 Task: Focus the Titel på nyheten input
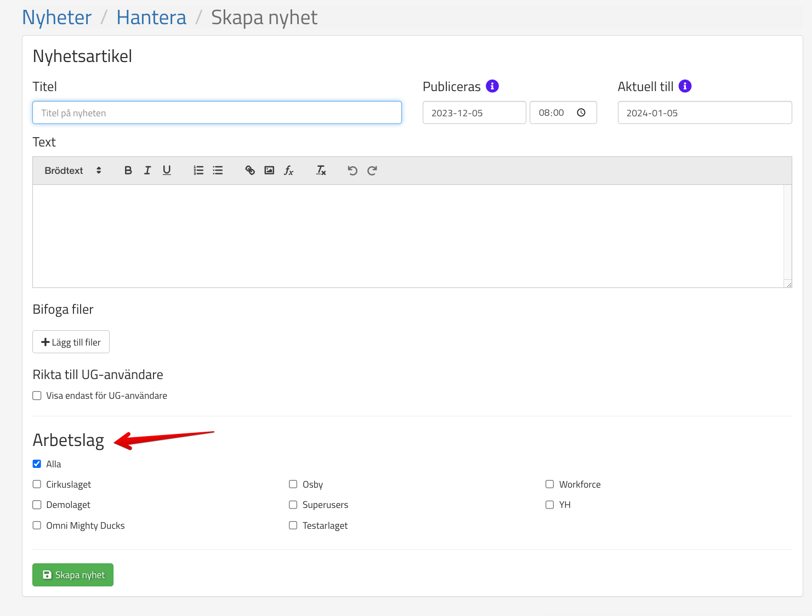pos(217,113)
